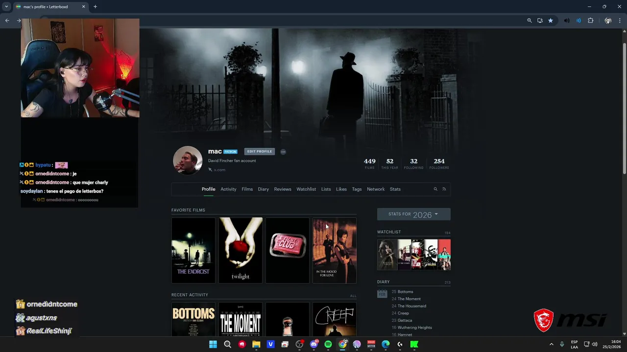Close the Letterboxd browser tab
Screen dimensions: 627x352
click(x=83, y=7)
